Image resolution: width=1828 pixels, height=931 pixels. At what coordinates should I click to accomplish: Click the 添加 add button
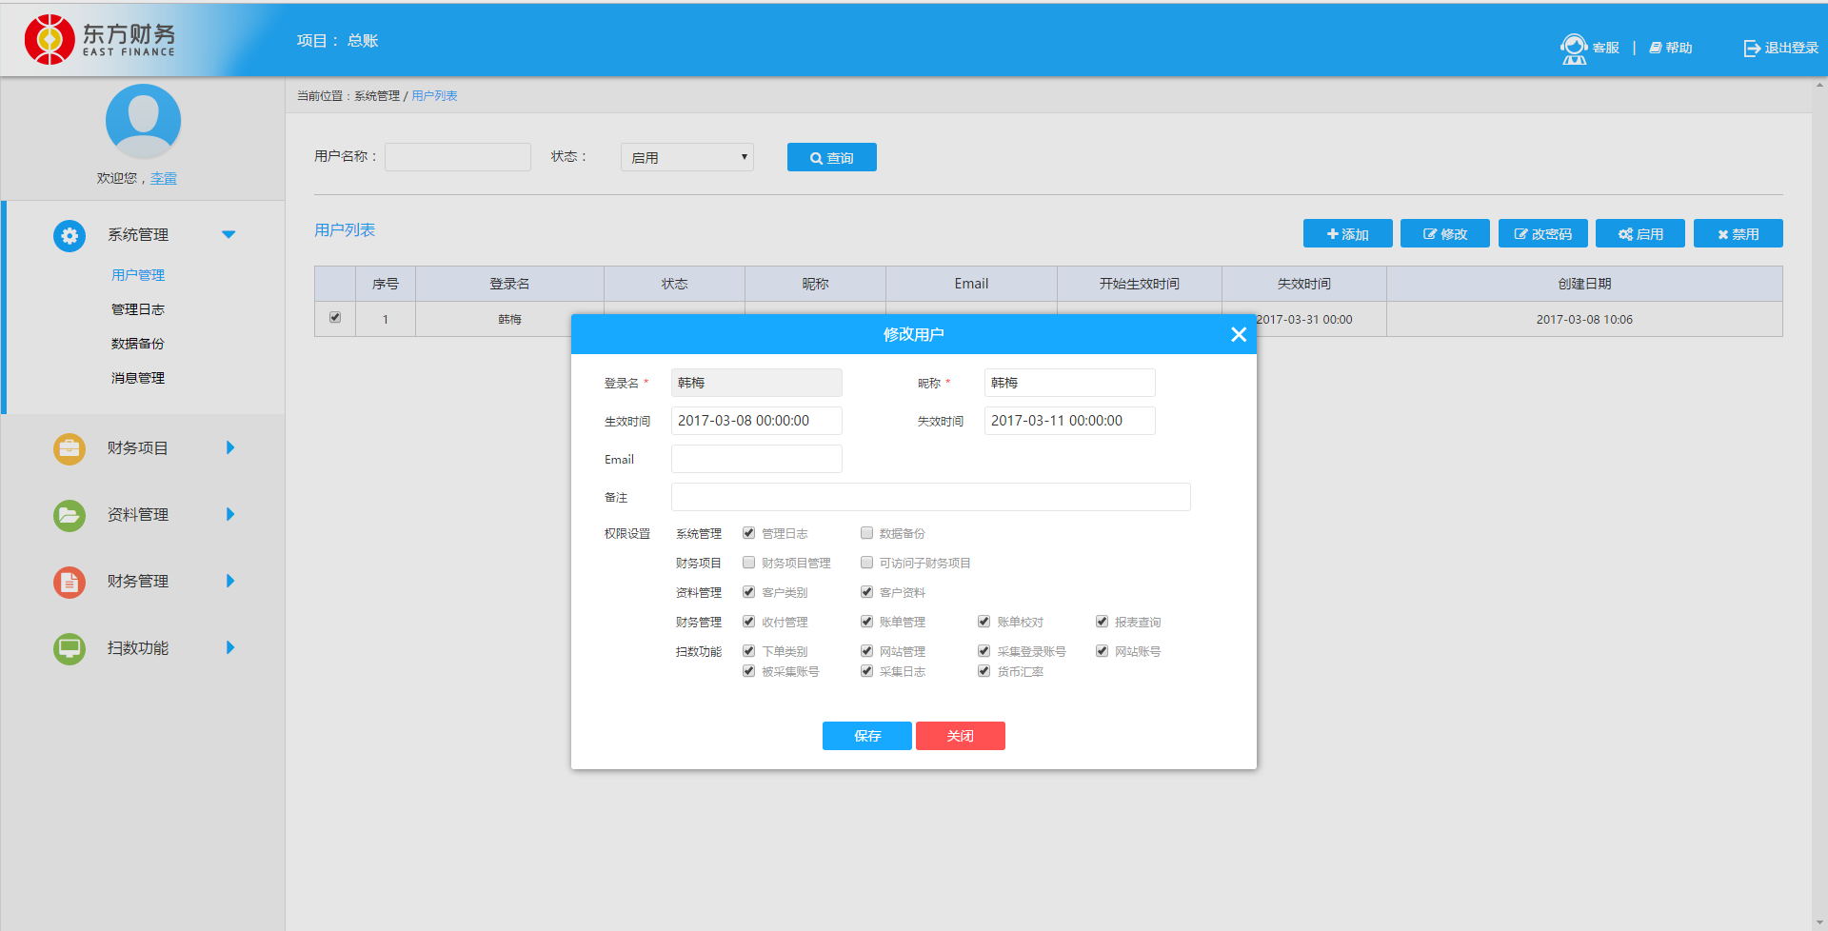coord(1348,233)
